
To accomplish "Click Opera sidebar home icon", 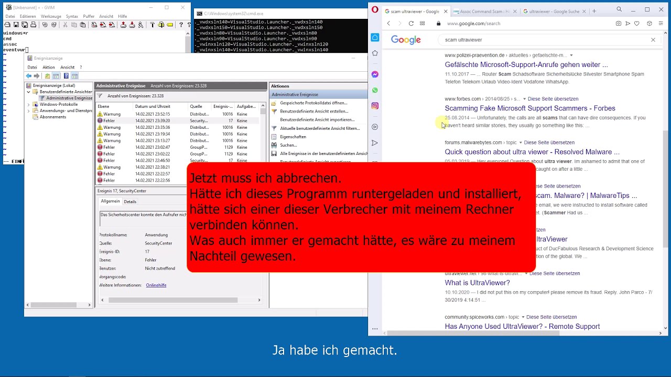I will point(375,37).
